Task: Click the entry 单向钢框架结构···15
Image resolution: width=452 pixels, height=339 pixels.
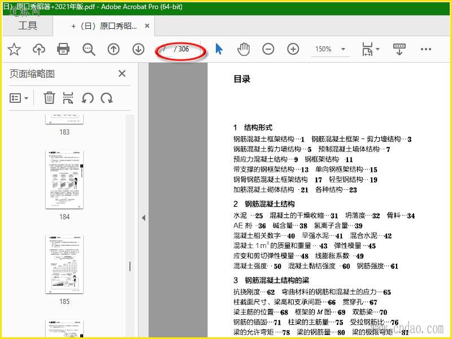Action: pyautogui.click(x=346, y=169)
